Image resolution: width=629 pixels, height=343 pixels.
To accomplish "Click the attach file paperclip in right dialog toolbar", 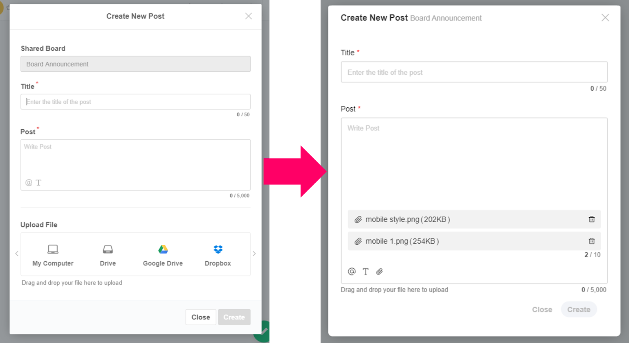I will tap(379, 271).
